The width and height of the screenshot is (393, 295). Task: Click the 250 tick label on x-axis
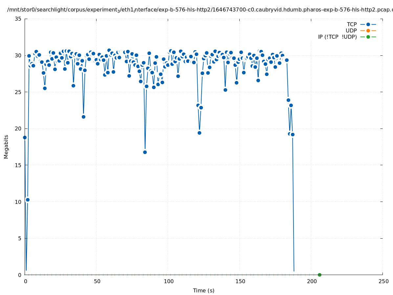383,282
